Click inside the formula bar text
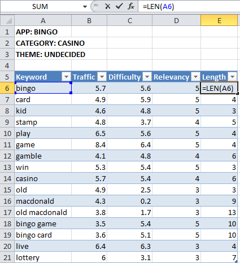 point(189,7)
